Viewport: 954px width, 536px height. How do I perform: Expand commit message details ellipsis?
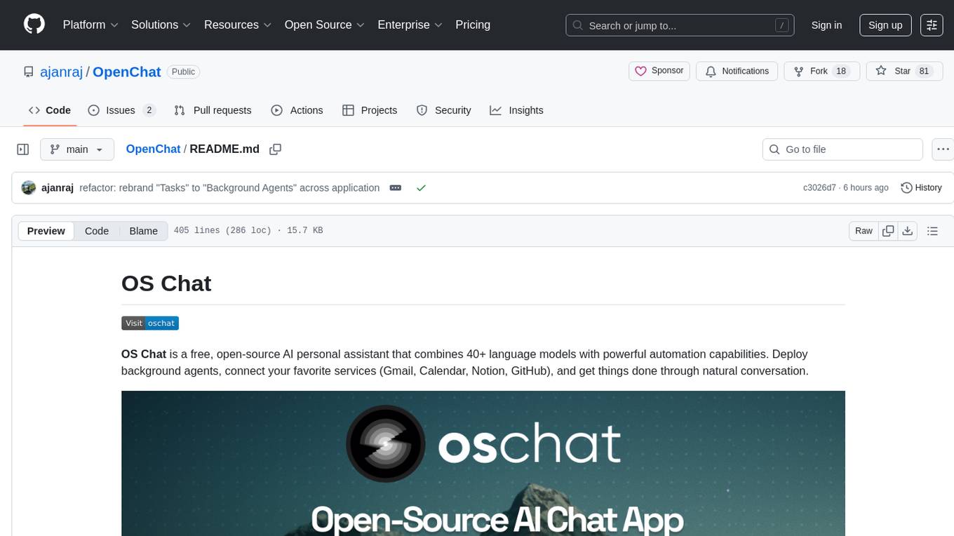[396, 188]
